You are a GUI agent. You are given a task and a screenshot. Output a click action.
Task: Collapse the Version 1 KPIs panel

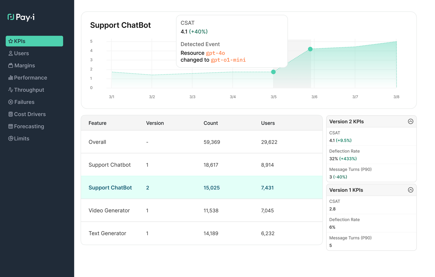click(410, 190)
